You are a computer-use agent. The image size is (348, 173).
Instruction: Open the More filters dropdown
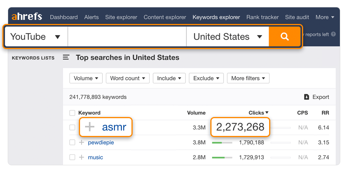(x=248, y=78)
